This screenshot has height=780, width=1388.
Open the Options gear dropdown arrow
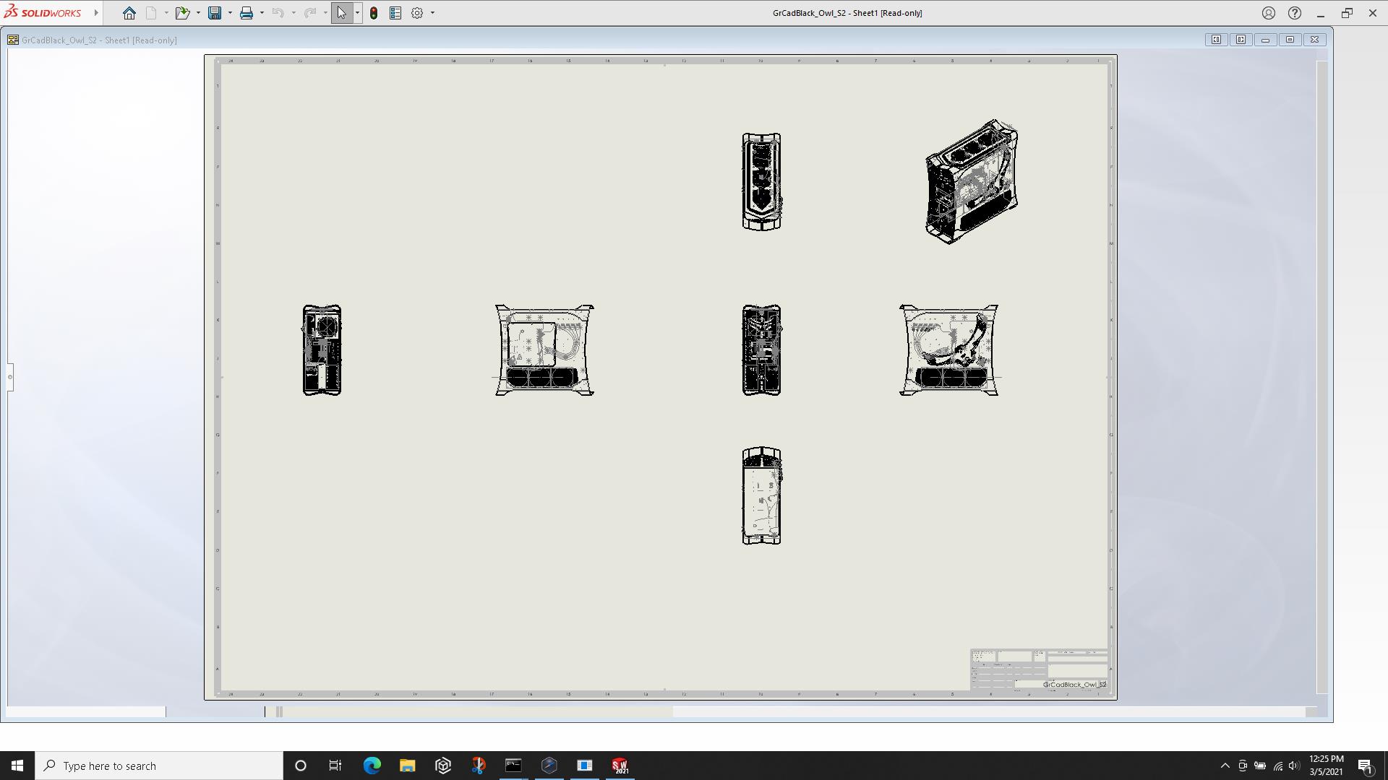coord(432,13)
